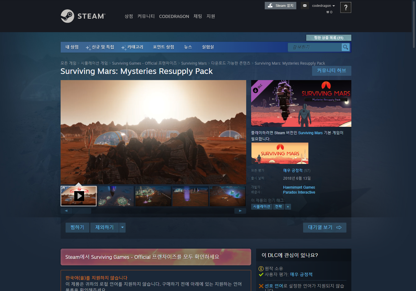Open wishlist 찜한 상품 목록 (11)
The image size is (416, 291).
tap(329, 38)
